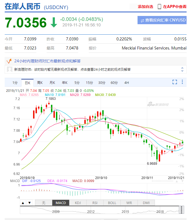Click the mobile phone APP icon

click(x=159, y=7)
